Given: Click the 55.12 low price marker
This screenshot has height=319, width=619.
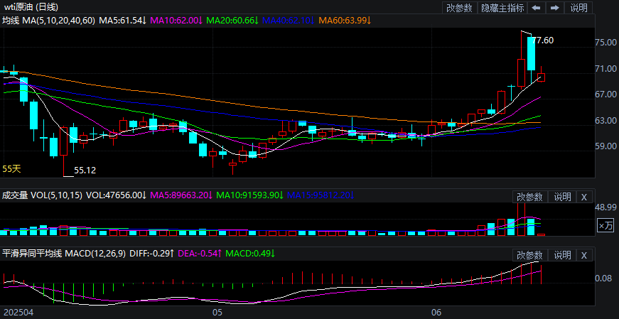Looking at the screenshot, I should click(x=85, y=171).
